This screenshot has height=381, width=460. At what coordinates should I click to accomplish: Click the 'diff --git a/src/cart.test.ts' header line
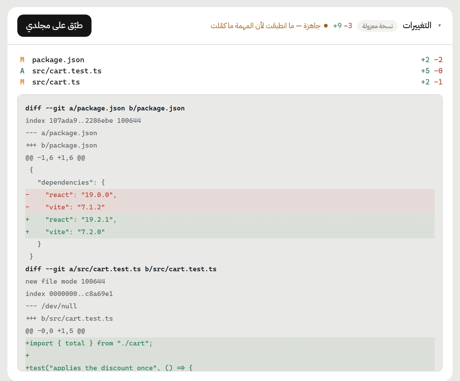(x=230, y=269)
